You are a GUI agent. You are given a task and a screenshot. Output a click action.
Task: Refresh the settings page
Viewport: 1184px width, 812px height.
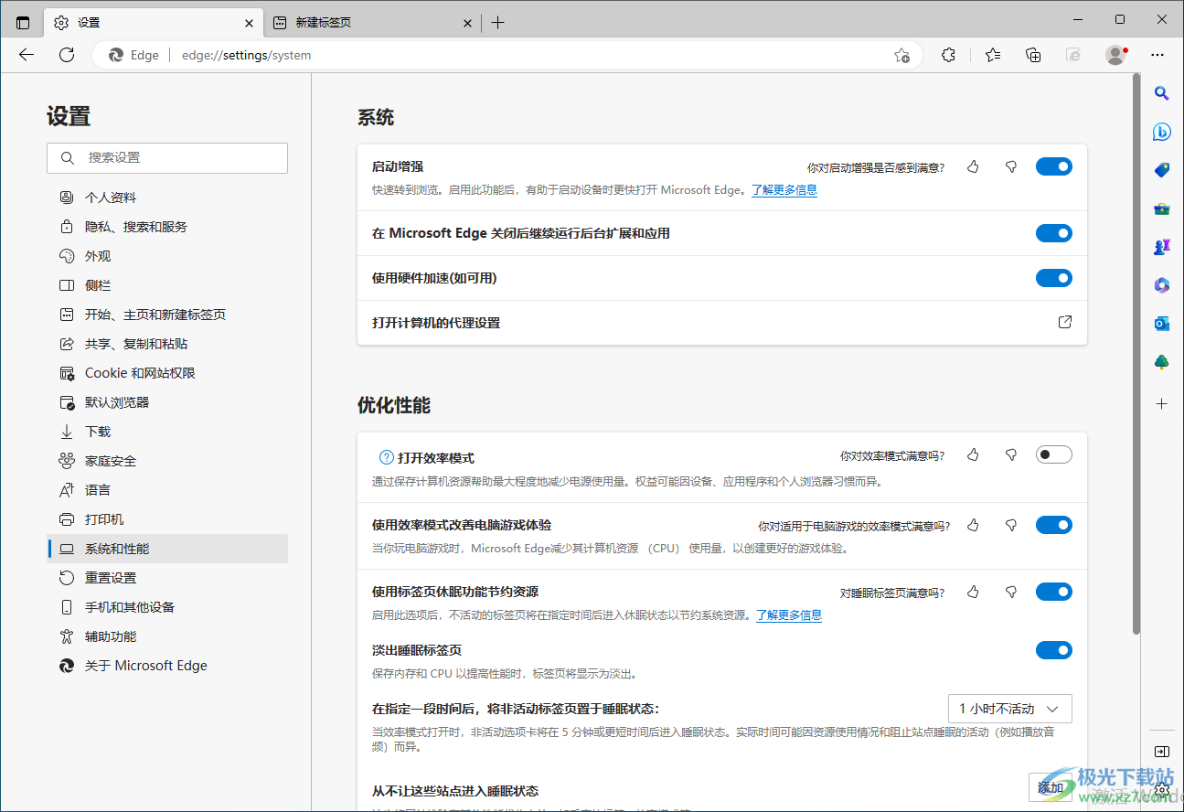click(67, 55)
